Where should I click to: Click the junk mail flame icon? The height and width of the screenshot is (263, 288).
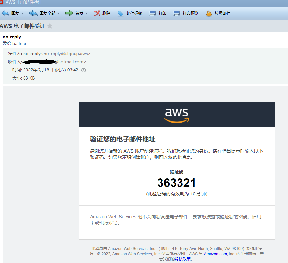pos(209,13)
